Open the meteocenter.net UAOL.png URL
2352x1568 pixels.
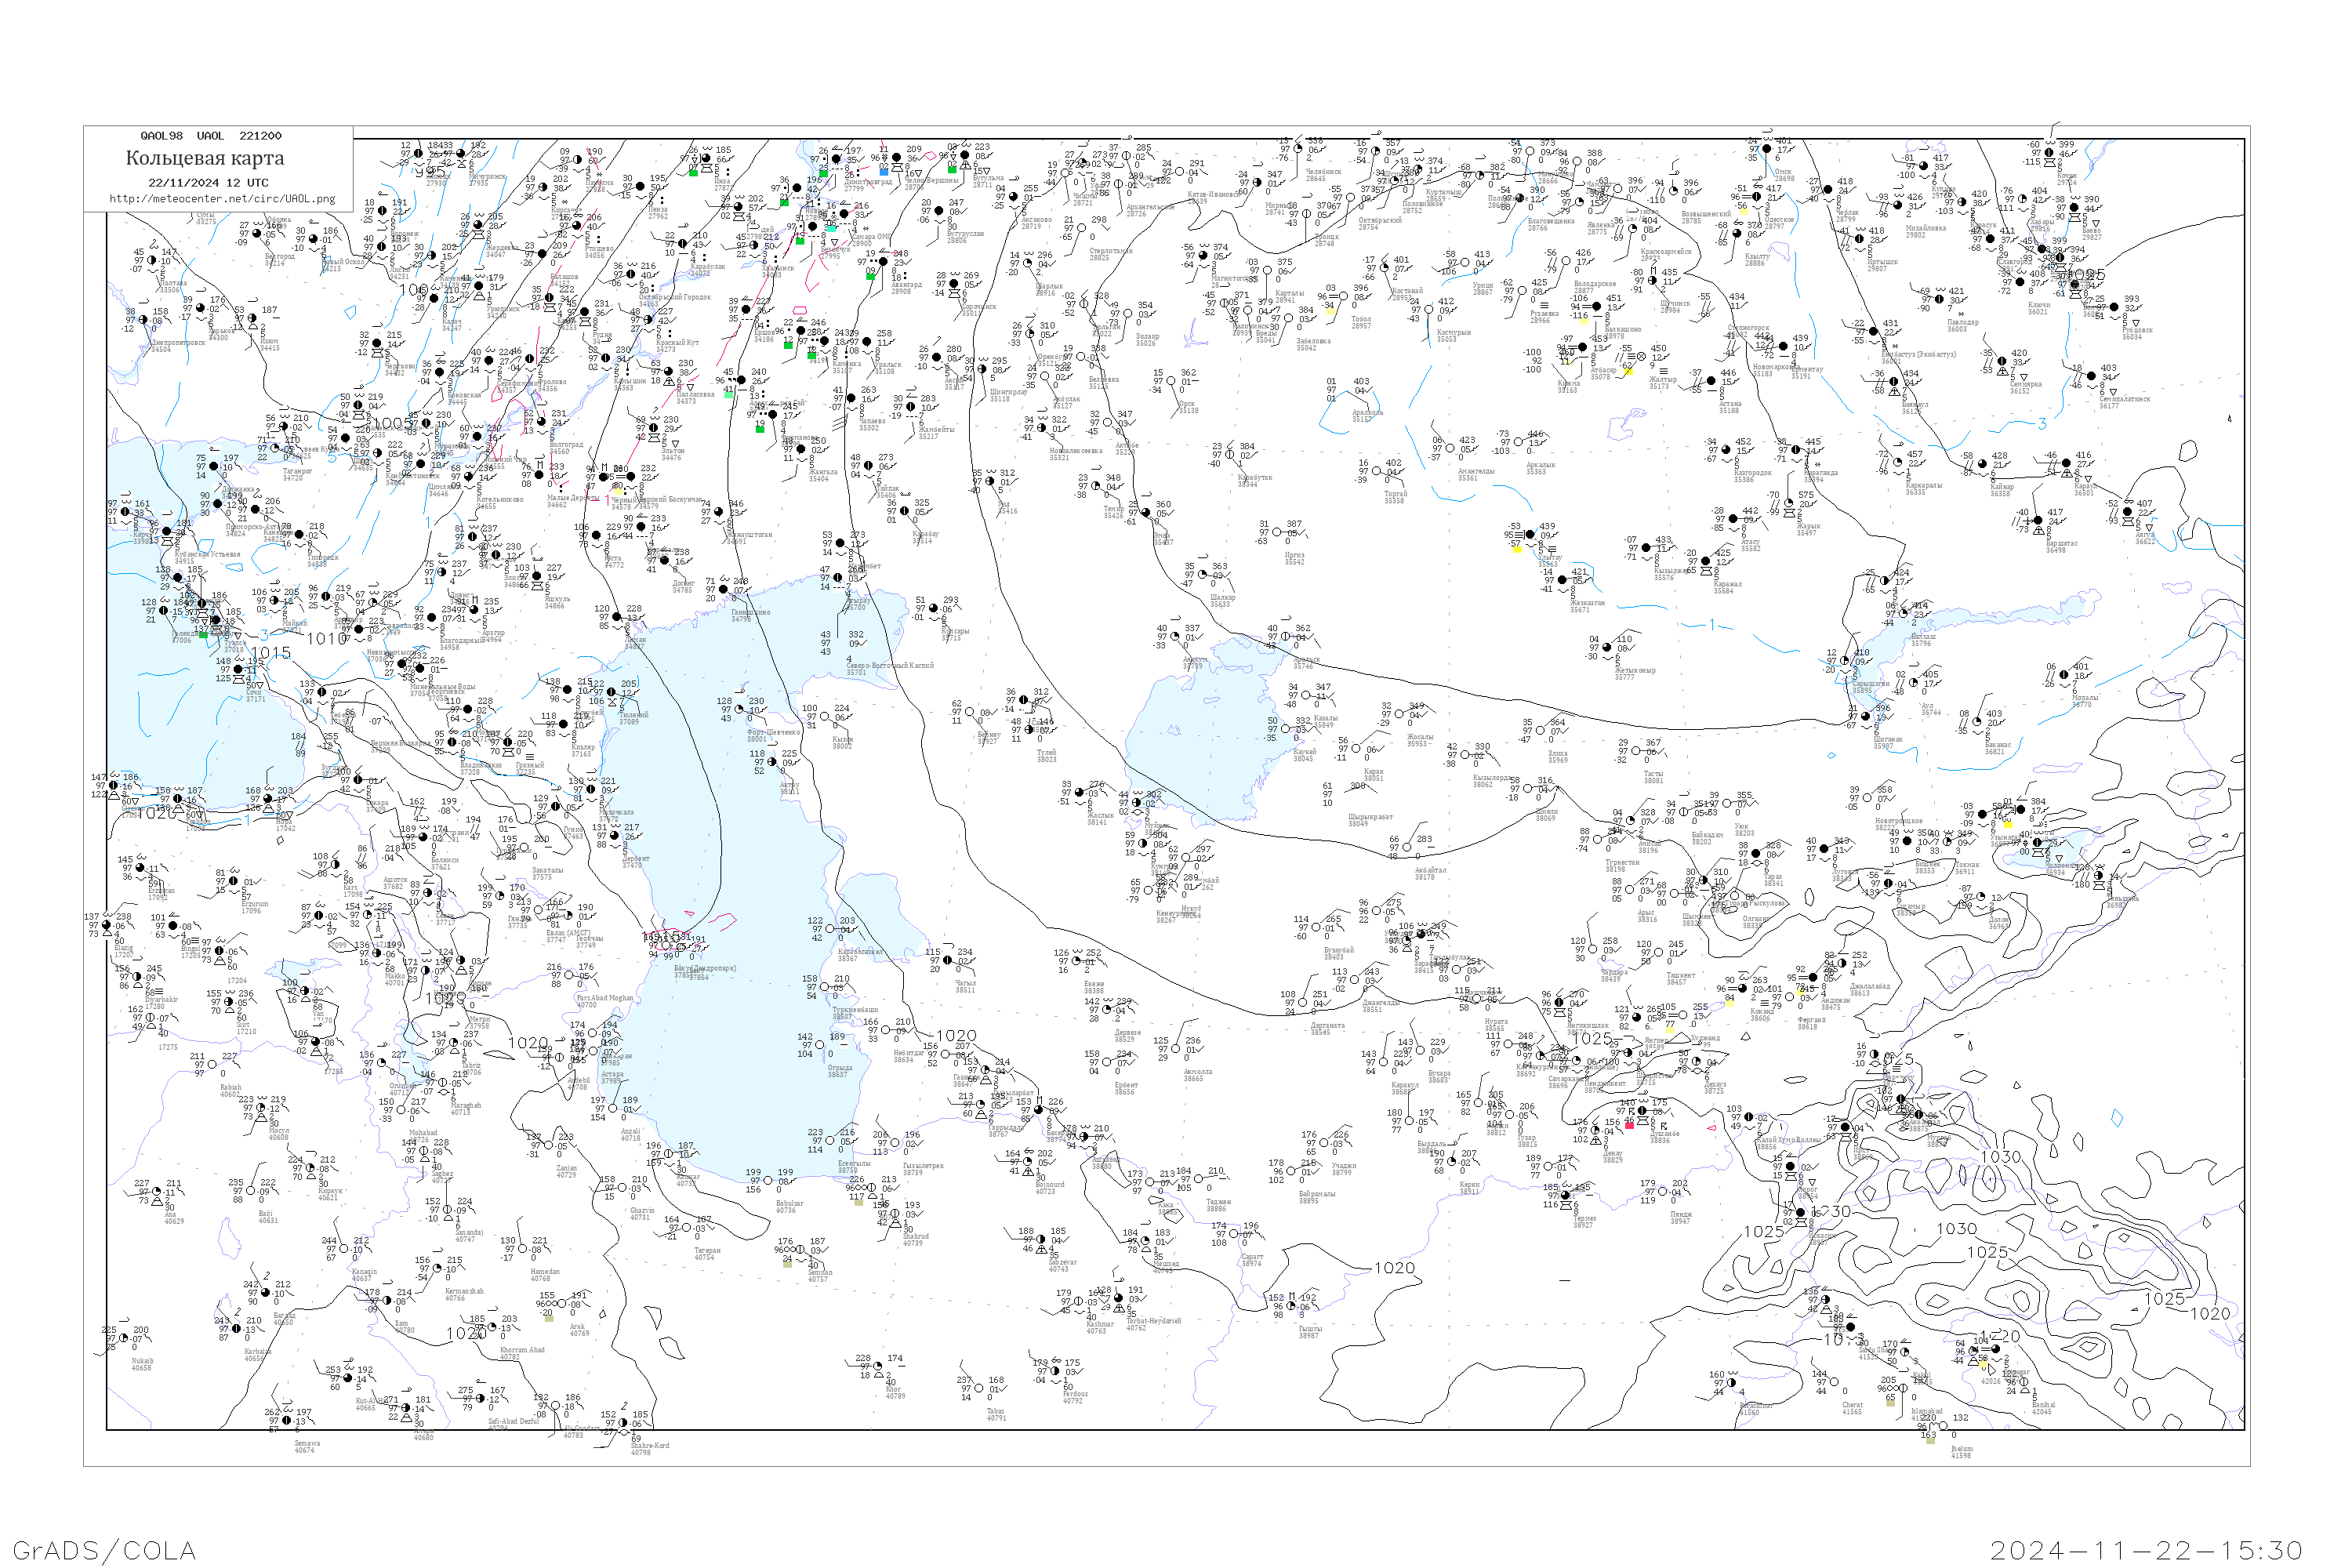tap(222, 199)
